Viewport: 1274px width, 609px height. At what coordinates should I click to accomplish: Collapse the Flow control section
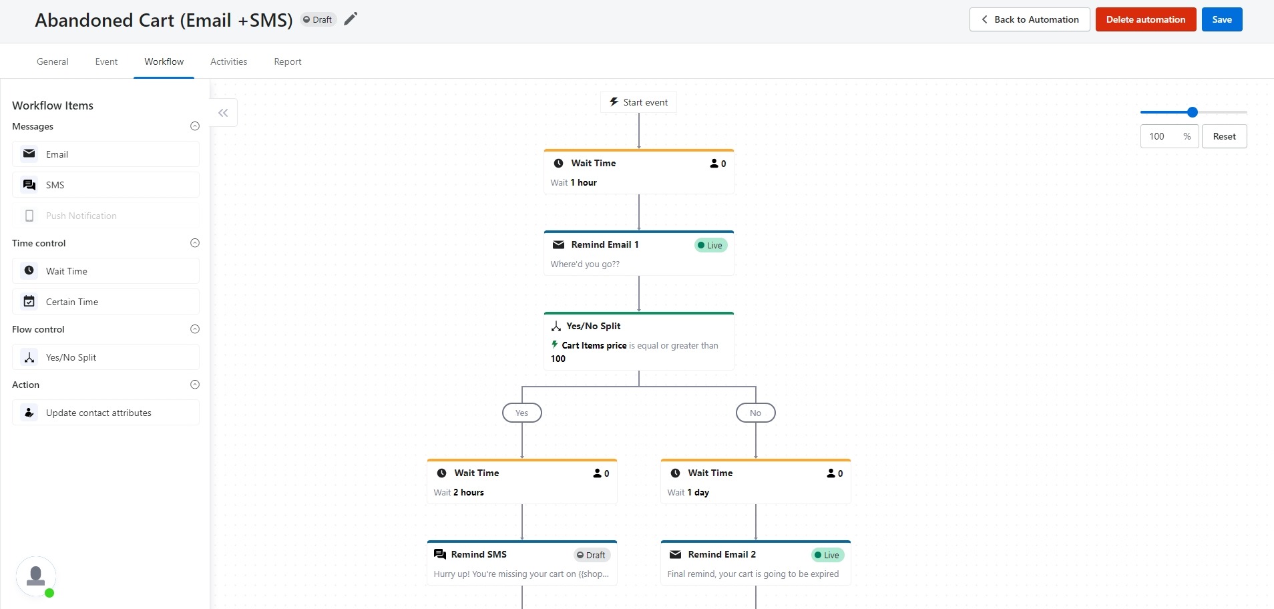[x=195, y=329]
